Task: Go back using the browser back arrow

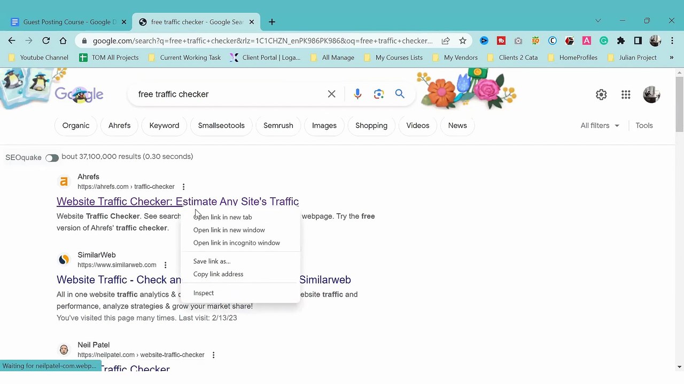Action: [x=12, y=41]
